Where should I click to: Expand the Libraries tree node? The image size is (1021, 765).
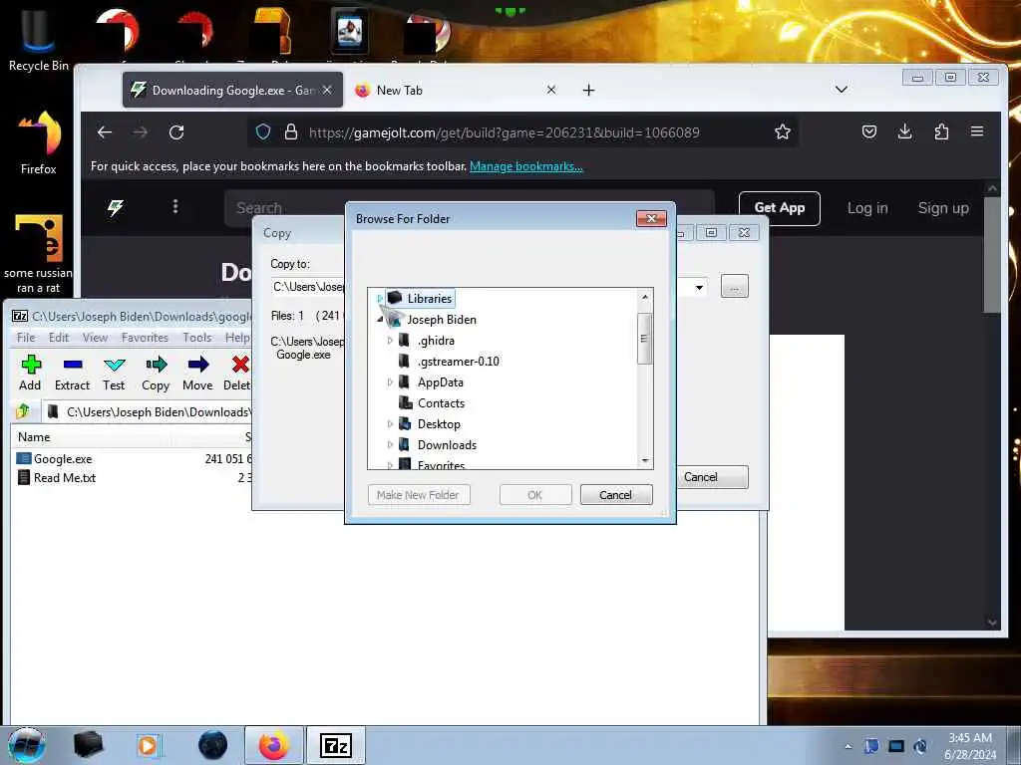(380, 299)
